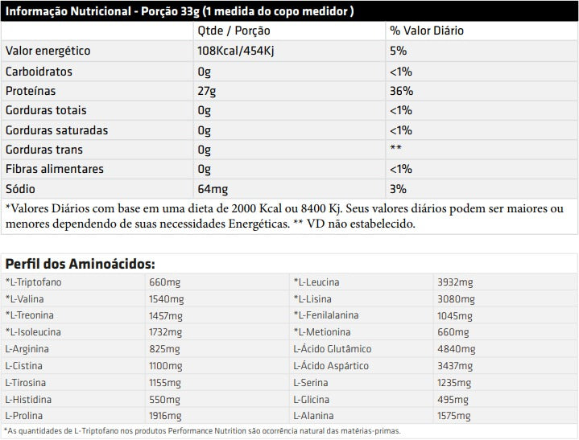Click the Gorduras trans row label
Screen dimensions: 579x440
[x=44, y=150]
